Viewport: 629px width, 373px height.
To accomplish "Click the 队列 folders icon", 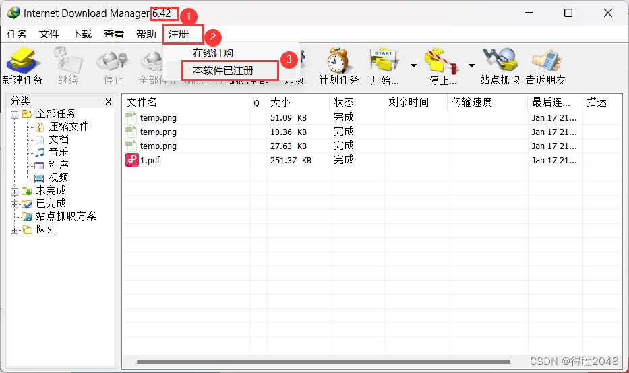I will click(27, 229).
